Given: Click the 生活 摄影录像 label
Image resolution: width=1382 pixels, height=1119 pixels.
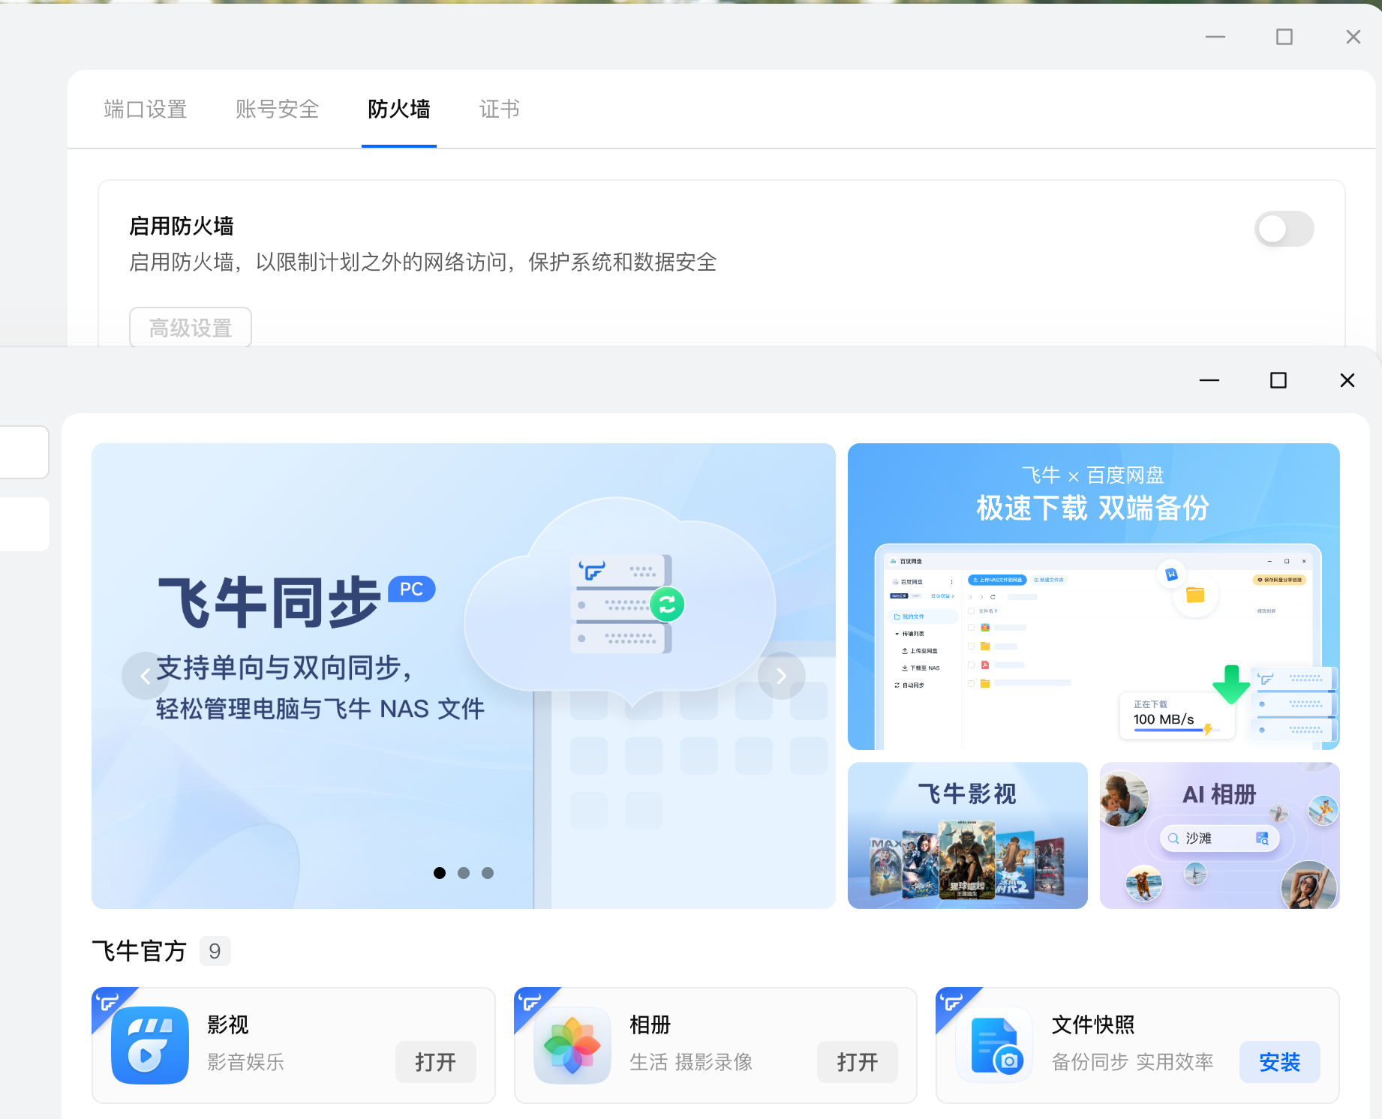Looking at the screenshot, I should 691,1062.
